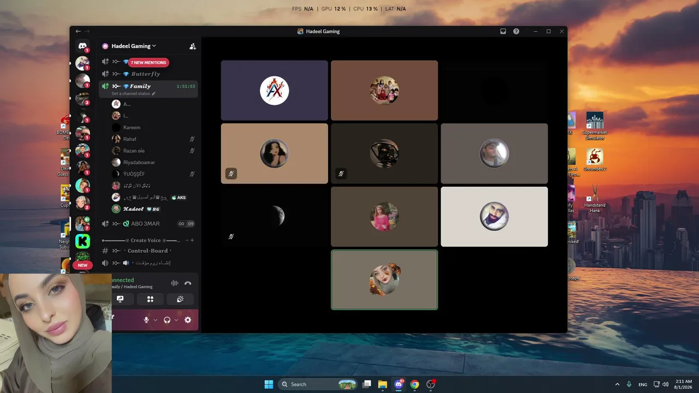Open microphone input options arrow
This screenshot has height=393, width=699.
coord(155,320)
